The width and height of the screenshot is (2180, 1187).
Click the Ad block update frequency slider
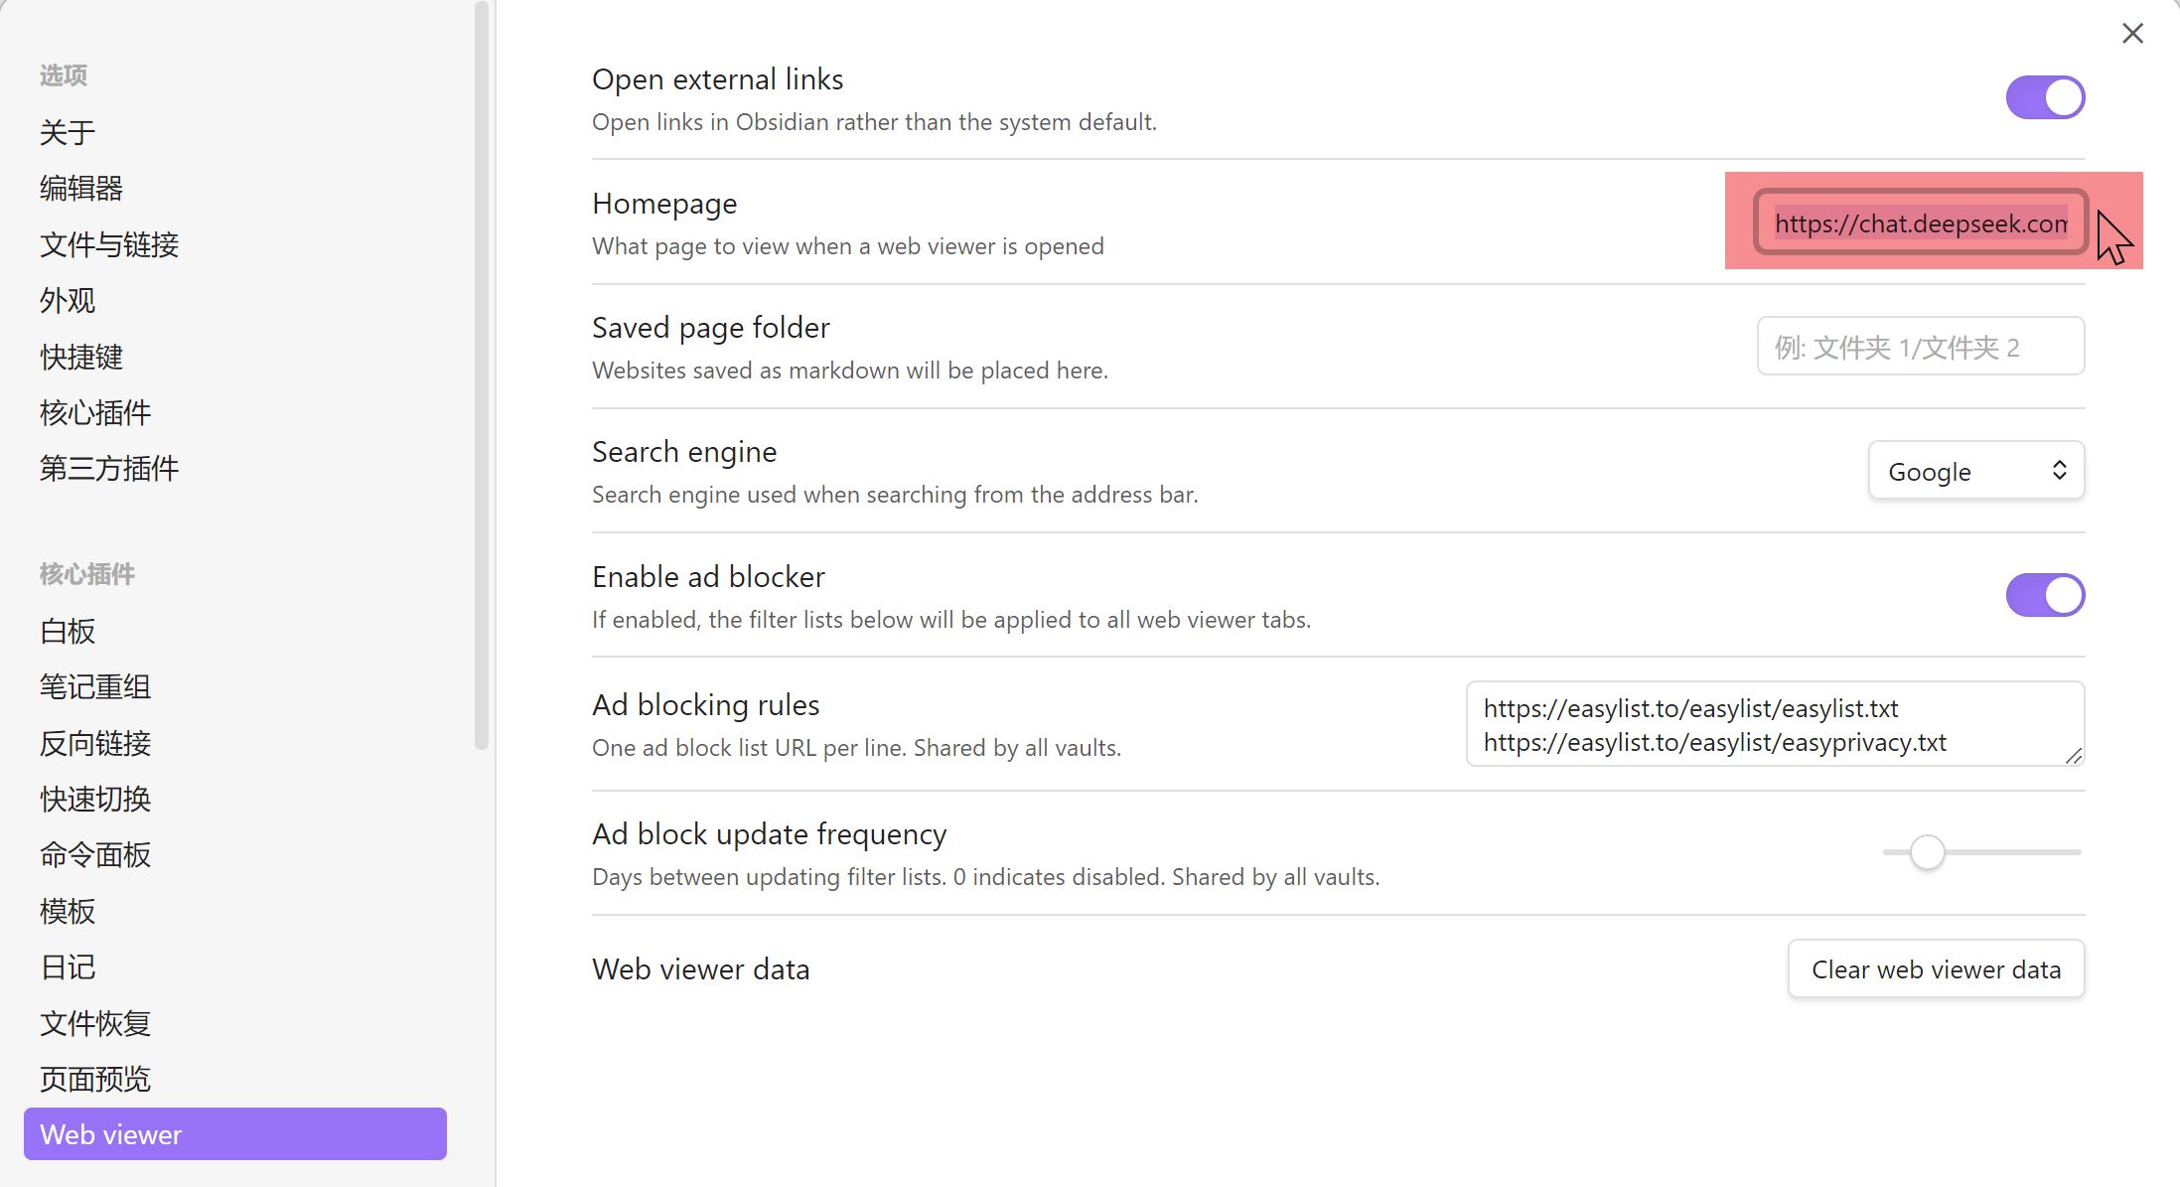click(x=1981, y=852)
